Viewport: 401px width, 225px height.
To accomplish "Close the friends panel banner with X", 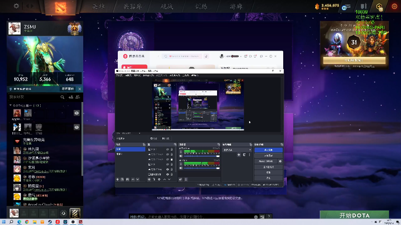I will pyautogui.click(x=80, y=89).
